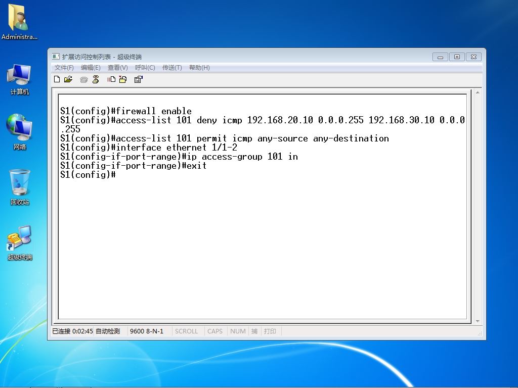Viewport: 518px width, 388px height.
Task: Click the 'firewall enable' command line
Action: click(x=126, y=111)
